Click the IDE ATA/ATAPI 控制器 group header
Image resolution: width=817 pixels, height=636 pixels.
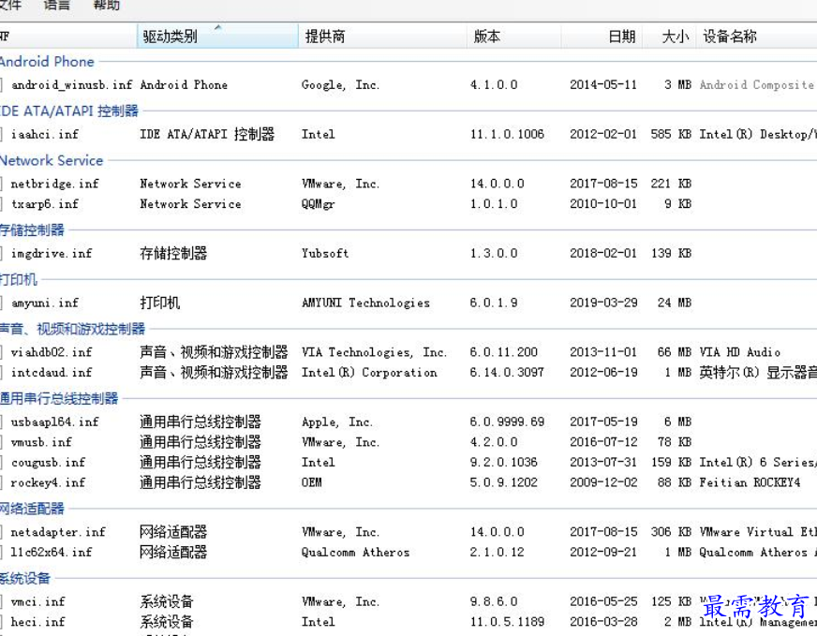pyautogui.click(x=68, y=111)
